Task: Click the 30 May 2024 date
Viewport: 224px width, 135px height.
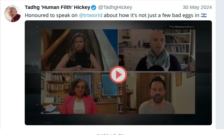Action: (x=197, y=7)
